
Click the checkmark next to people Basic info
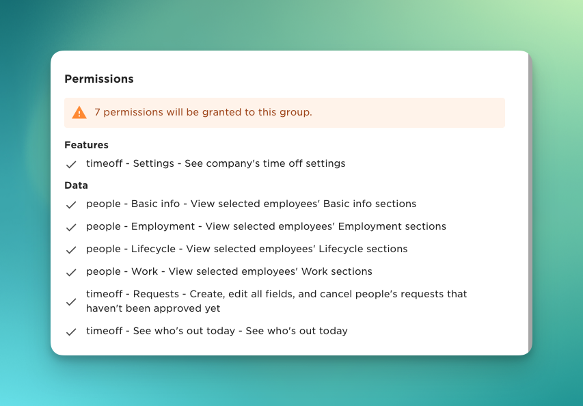[70, 205]
